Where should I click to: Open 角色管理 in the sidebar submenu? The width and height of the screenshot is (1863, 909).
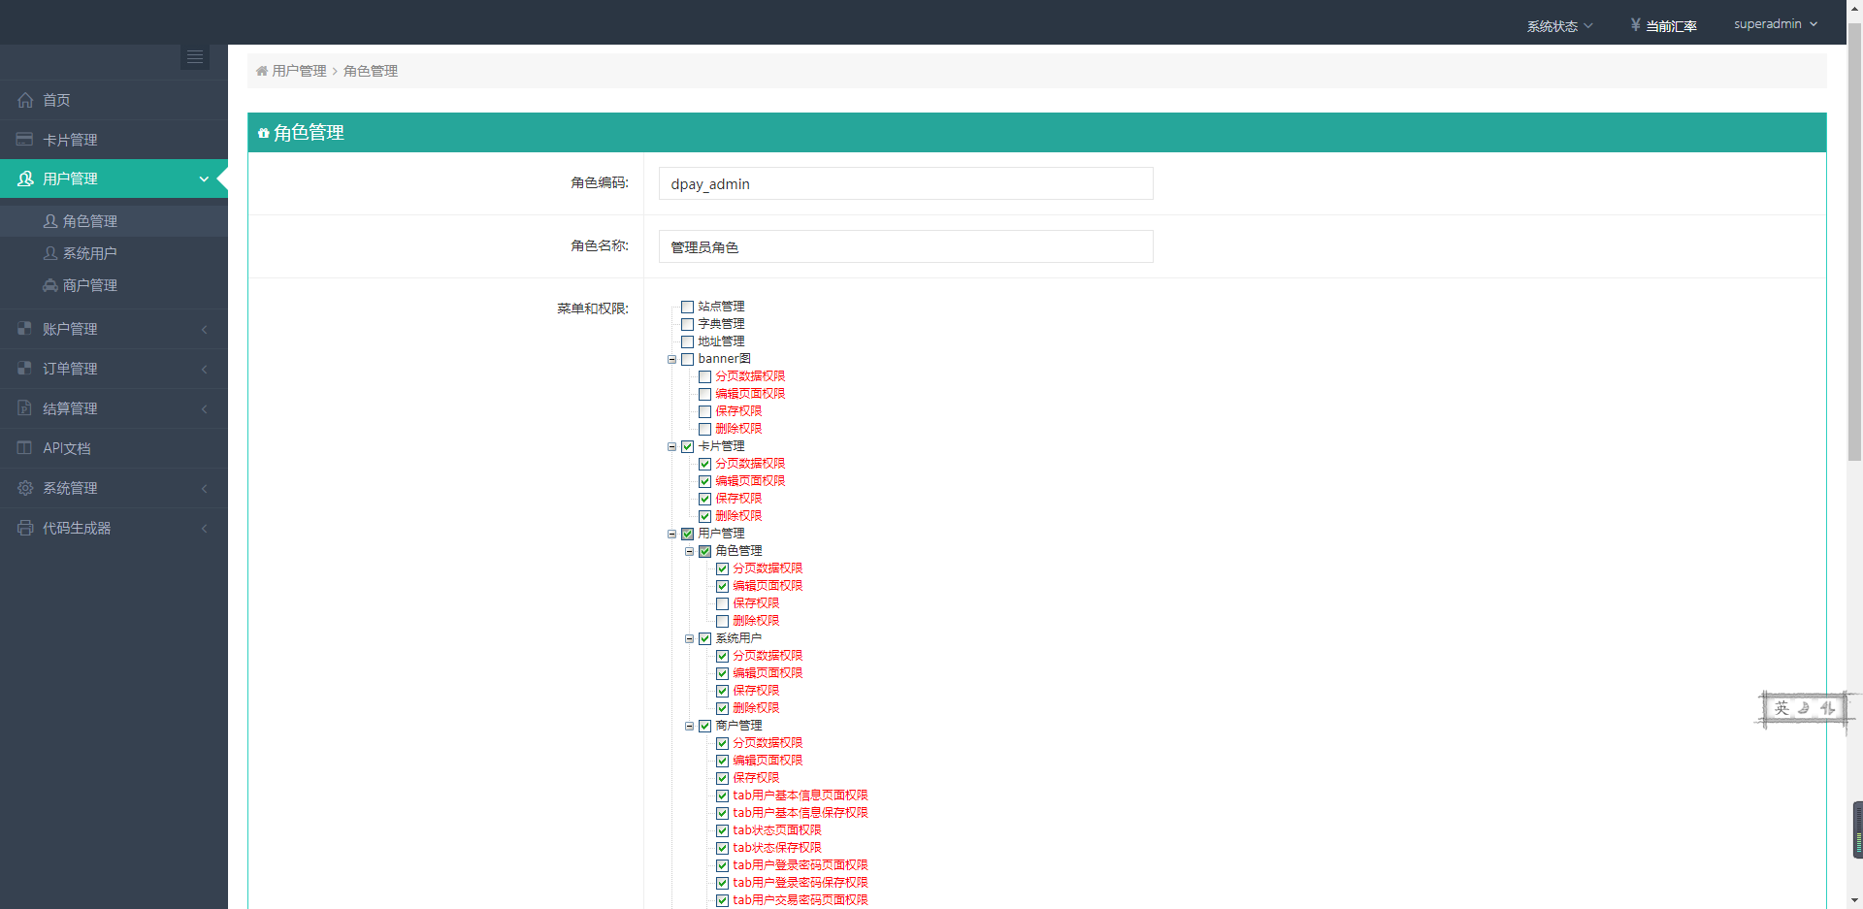[114, 221]
